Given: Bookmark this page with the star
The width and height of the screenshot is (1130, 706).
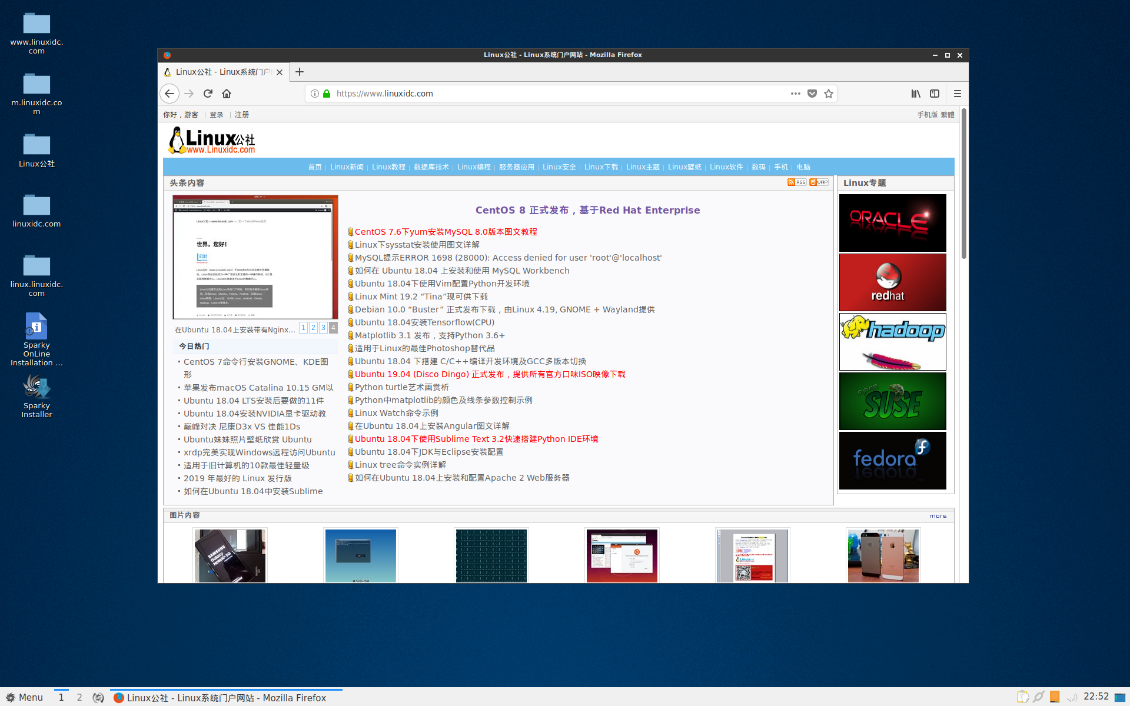Looking at the screenshot, I should coord(829,94).
